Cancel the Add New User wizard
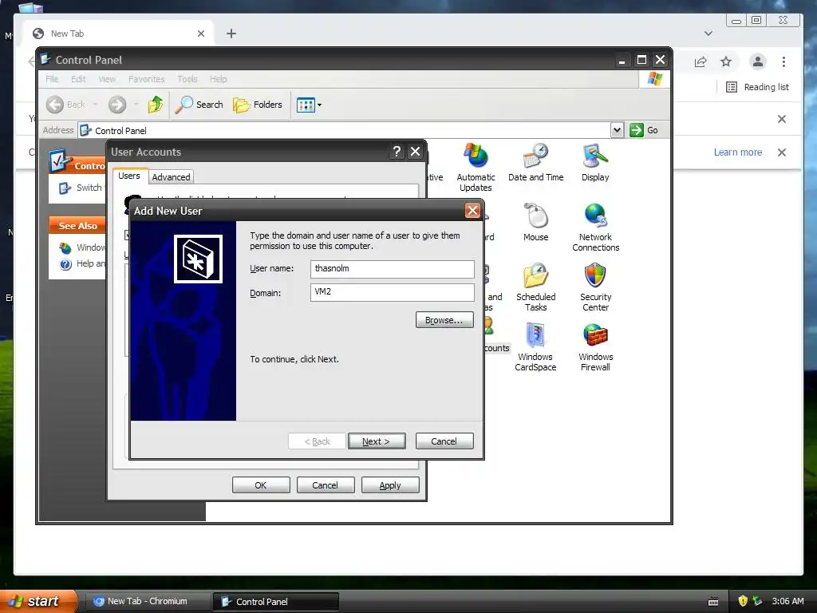Image resolution: width=817 pixels, height=613 pixels. click(444, 441)
